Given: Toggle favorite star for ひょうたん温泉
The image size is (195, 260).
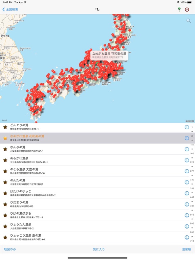Looking at the screenshot, I should (x=5, y=226).
